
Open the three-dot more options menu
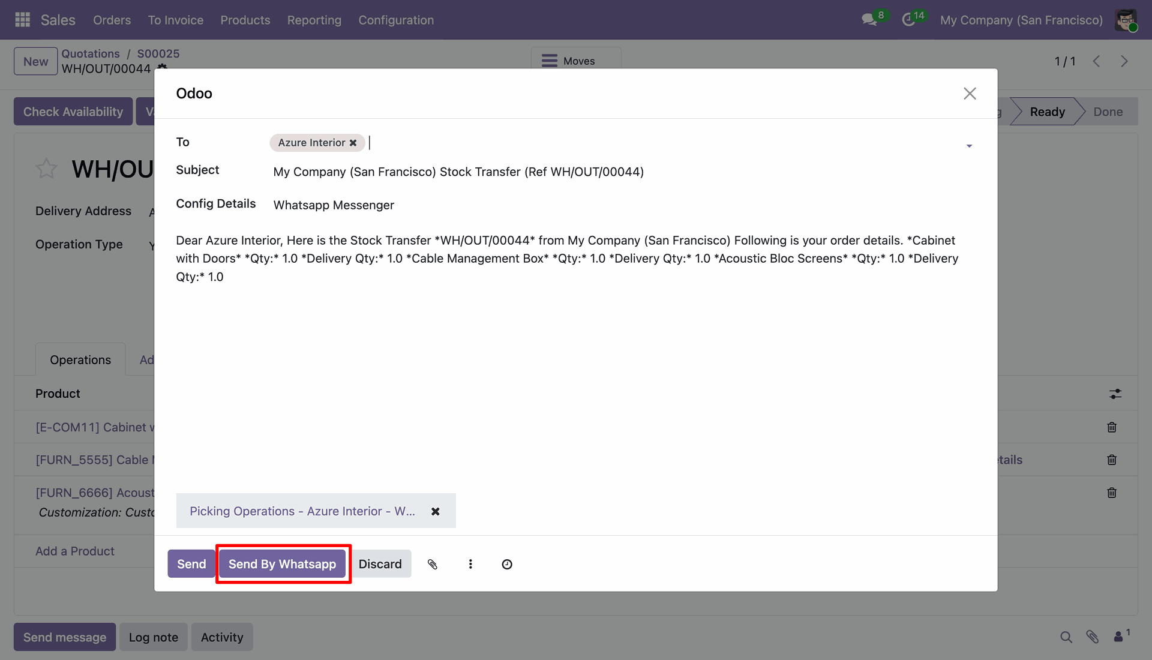coord(470,564)
